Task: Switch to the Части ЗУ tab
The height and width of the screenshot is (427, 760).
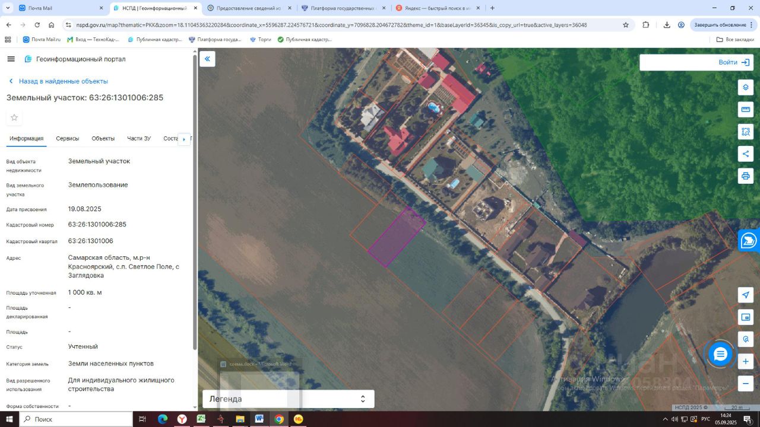Action: click(139, 138)
